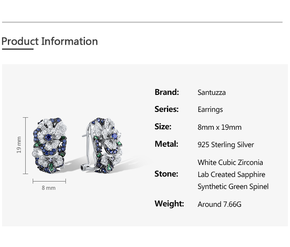Click the Stone field label
This screenshot has height=247, width=290.
pyautogui.click(x=166, y=174)
